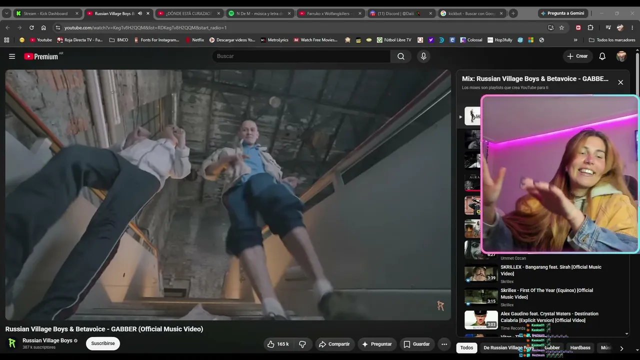Click the search magnifier button
This screenshot has height=360, width=640.
pyautogui.click(x=401, y=56)
